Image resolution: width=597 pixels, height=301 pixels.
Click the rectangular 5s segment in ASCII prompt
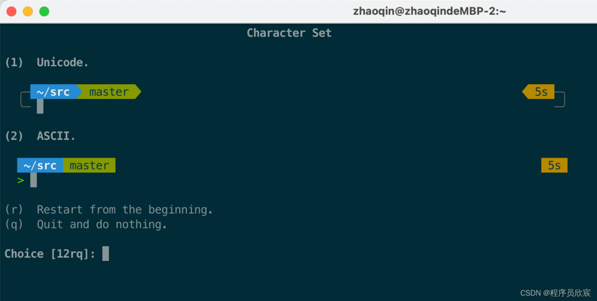pos(555,166)
